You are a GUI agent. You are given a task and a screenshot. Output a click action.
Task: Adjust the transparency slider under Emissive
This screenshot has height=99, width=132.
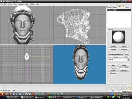tap(124, 51)
